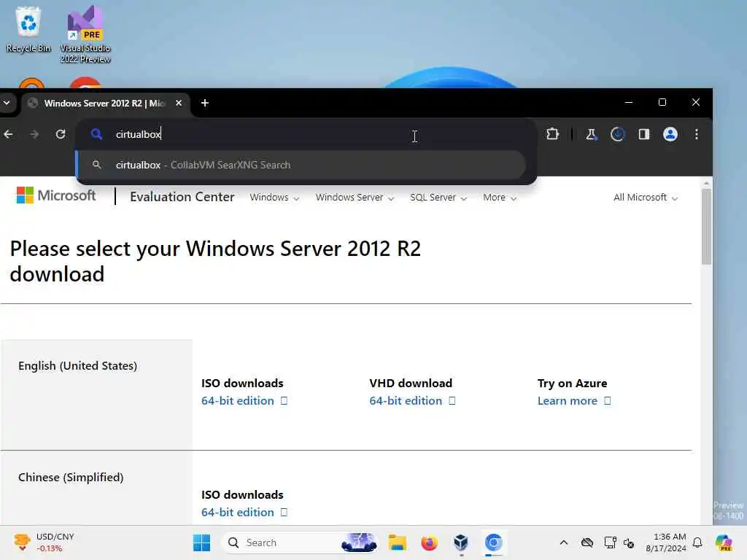Open VirtualBox from the taskbar
Viewport: 747px width, 560px height.
(461, 542)
